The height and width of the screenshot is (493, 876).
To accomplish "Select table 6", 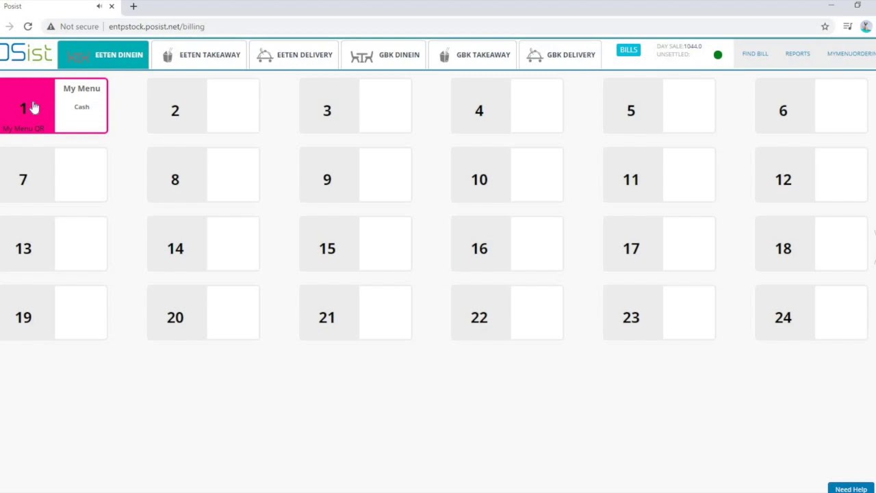I will pyautogui.click(x=811, y=105).
